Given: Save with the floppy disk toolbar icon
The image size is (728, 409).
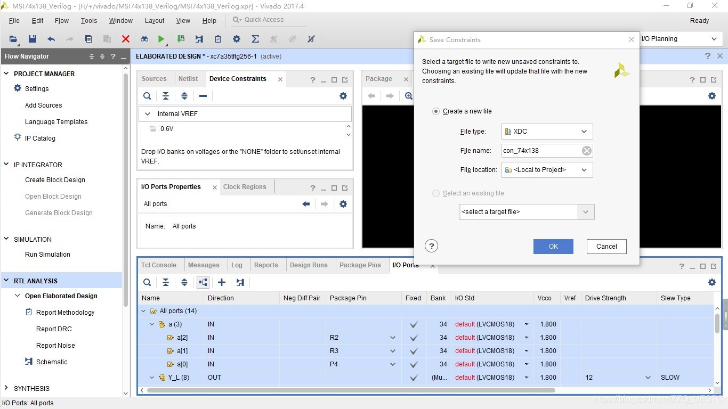Looking at the screenshot, I should pyautogui.click(x=33, y=39).
